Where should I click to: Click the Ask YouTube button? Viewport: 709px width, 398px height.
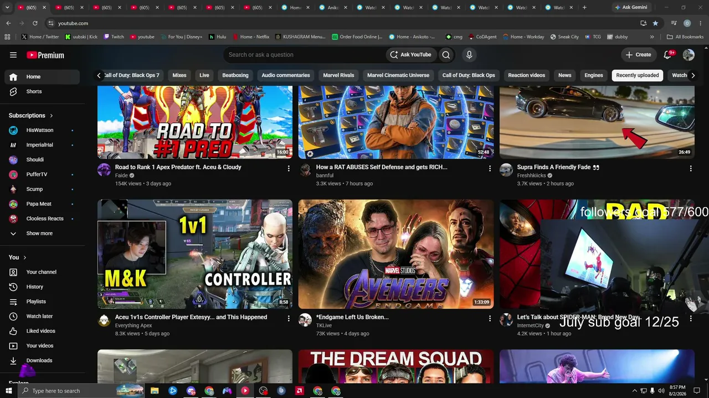410,55
